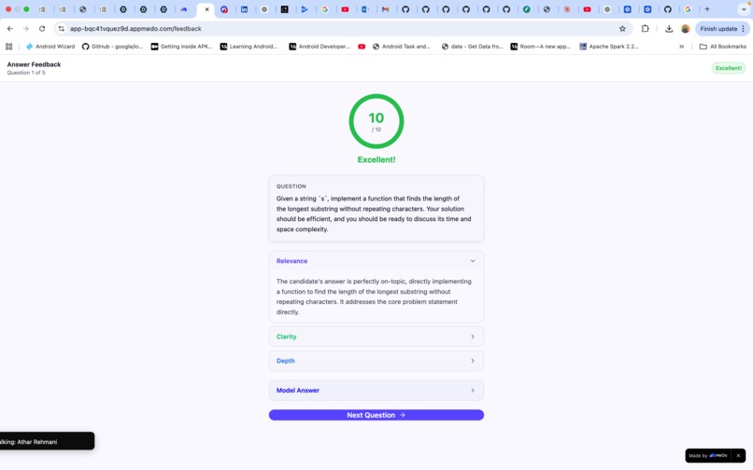
Task: Open the Room—A new app bookmark
Action: 541,47
